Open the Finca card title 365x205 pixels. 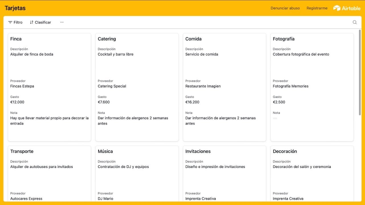tap(16, 39)
